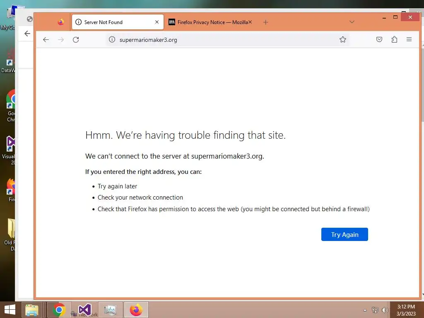Maximize the Firefox window
Screen dimensions: 424x318
click(x=395, y=17)
